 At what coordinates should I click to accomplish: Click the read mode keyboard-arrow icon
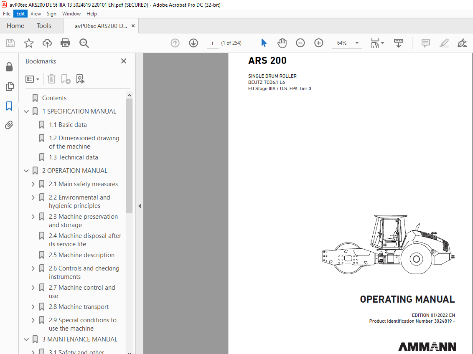point(399,43)
